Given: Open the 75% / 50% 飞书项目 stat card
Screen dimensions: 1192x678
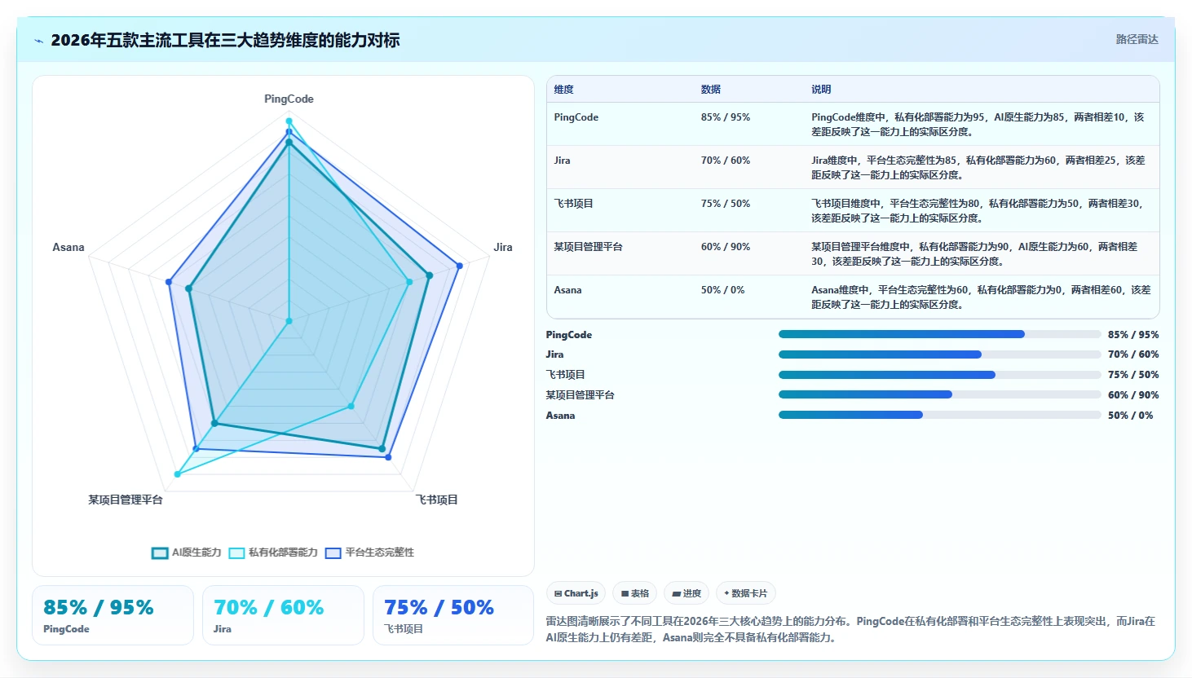Looking at the screenshot, I should click(x=453, y=615).
